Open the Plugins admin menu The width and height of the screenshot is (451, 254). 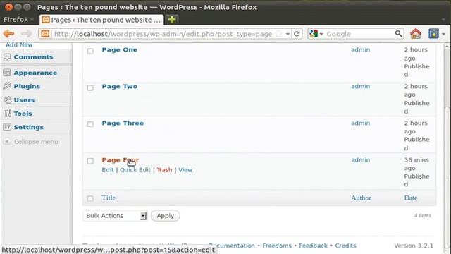pos(27,86)
